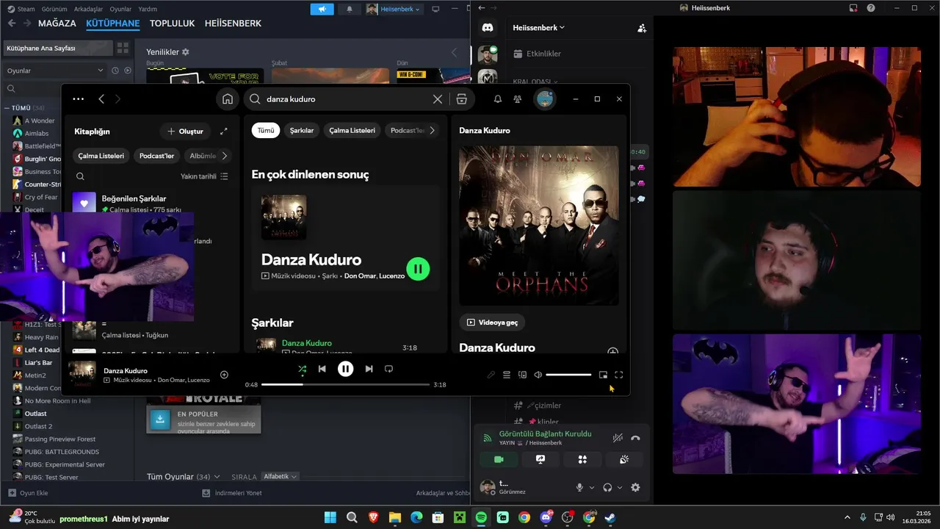The width and height of the screenshot is (940, 529).
Task: Open TOPLULUK tab in Steam
Action: (172, 24)
